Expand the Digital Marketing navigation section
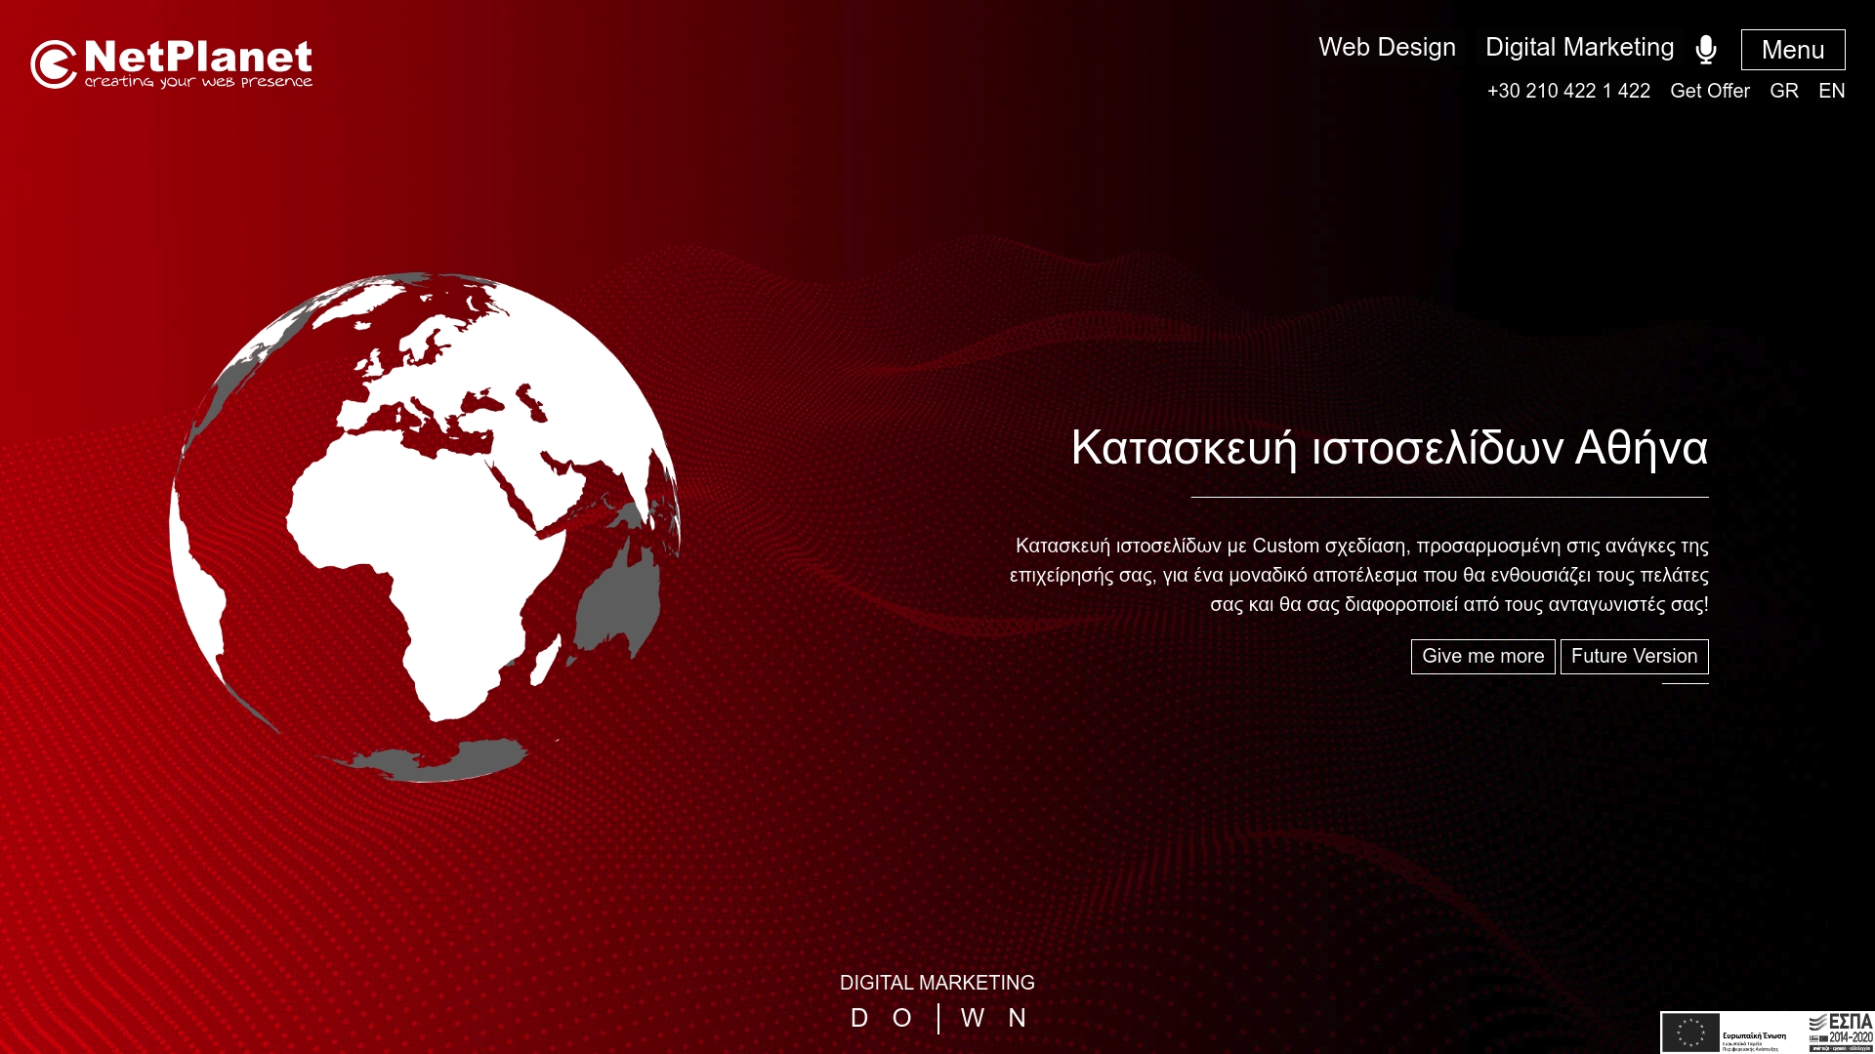 coord(1579,47)
